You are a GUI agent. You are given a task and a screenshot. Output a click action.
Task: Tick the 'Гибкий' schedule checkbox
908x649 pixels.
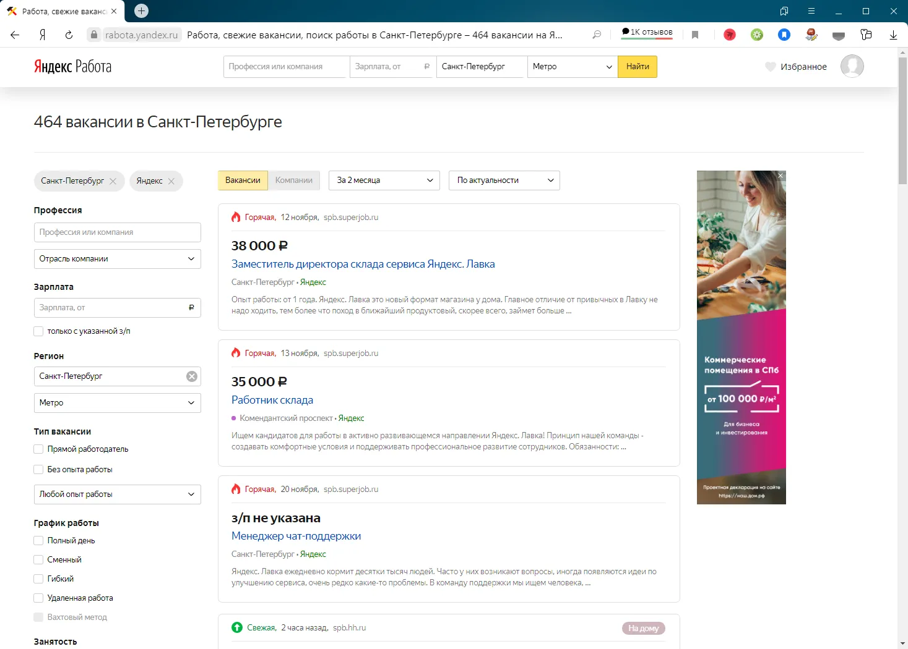pyautogui.click(x=38, y=579)
